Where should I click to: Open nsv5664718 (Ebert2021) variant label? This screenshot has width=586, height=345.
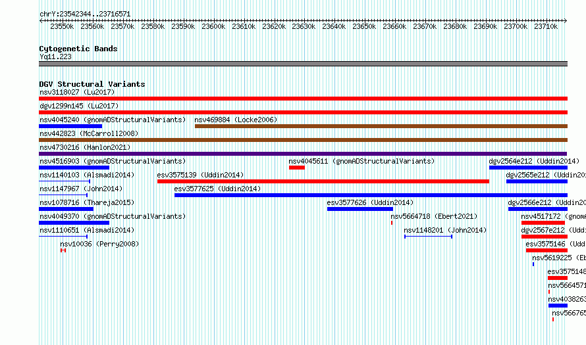(x=434, y=216)
